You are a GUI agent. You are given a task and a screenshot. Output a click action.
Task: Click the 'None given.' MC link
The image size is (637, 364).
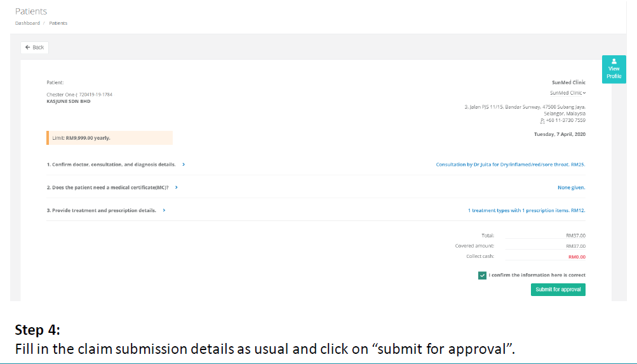point(571,187)
